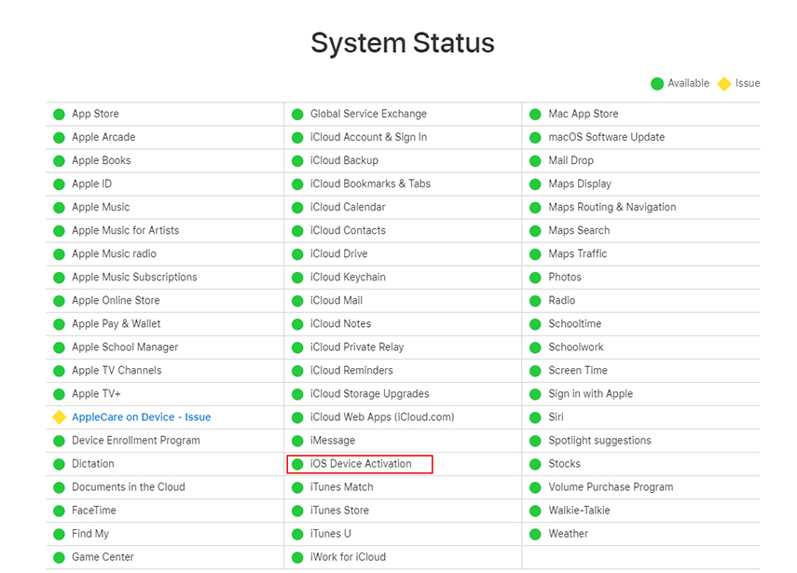Image resolution: width=797 pixels, height=573 pixels.
Task: Select the Apple Music radio entry
Action: coord(114,254)
